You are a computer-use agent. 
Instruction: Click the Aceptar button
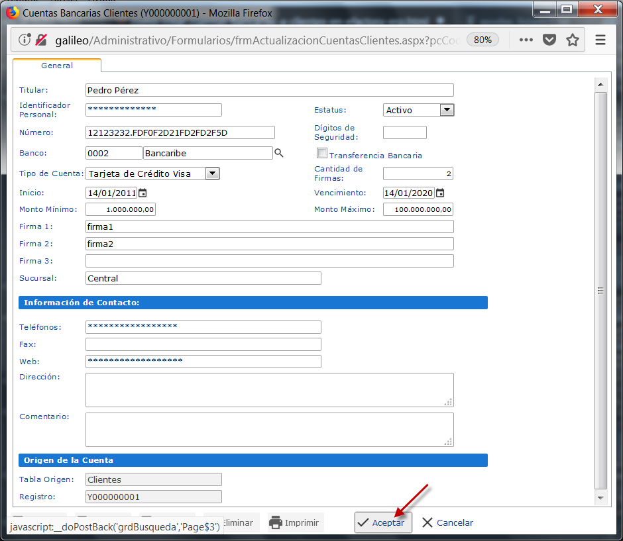click(x=383, y=522)
